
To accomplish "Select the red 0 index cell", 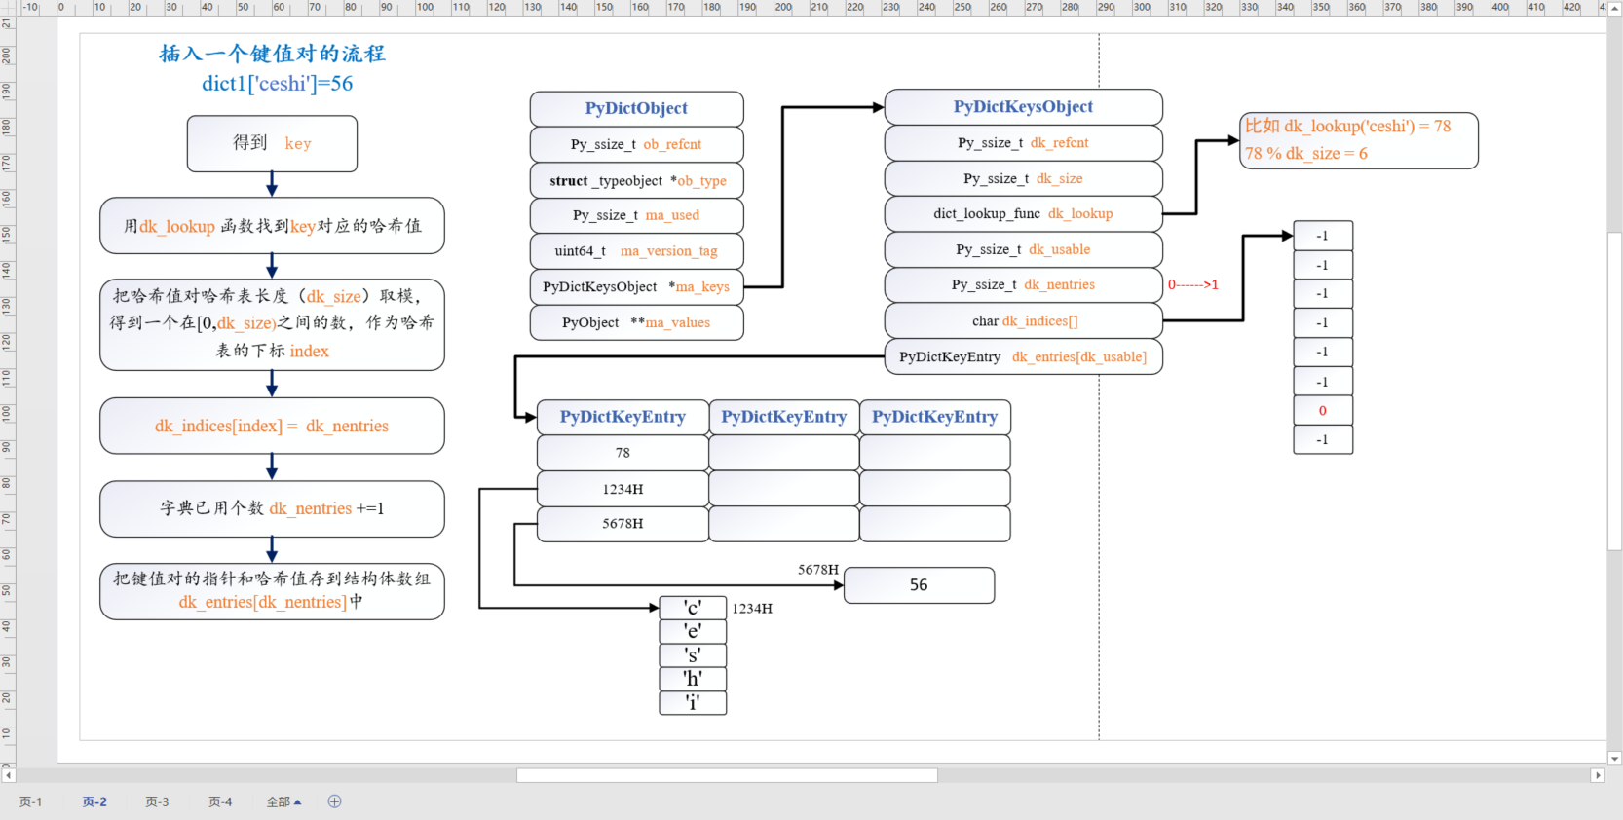I will tap(1323, 411).
